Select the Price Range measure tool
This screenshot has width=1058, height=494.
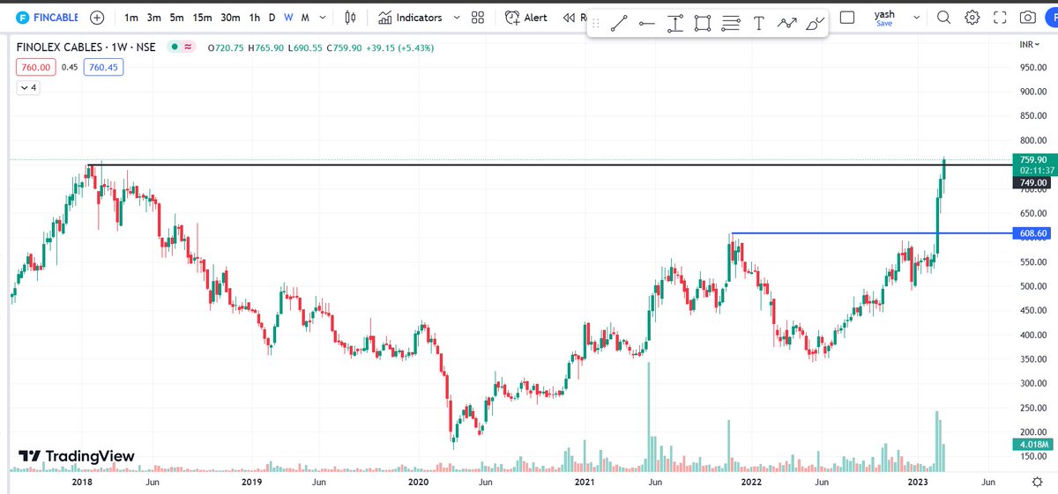click(x=674, y=25)
